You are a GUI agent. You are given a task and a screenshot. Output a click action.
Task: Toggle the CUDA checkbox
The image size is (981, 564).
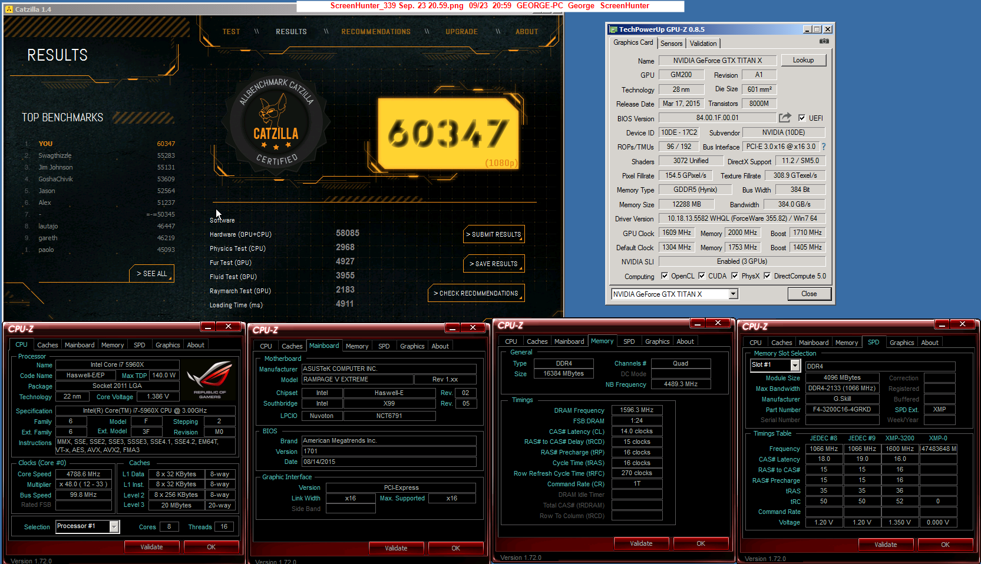click(702, 276)
